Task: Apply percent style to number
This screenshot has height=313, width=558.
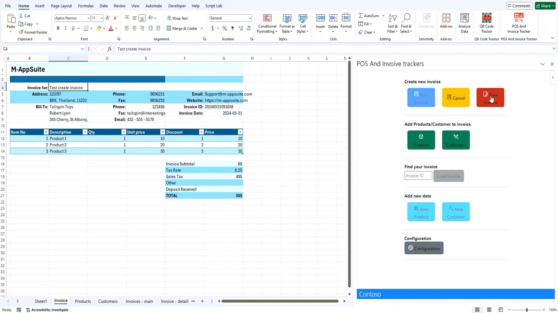Action: pos(225,29)
